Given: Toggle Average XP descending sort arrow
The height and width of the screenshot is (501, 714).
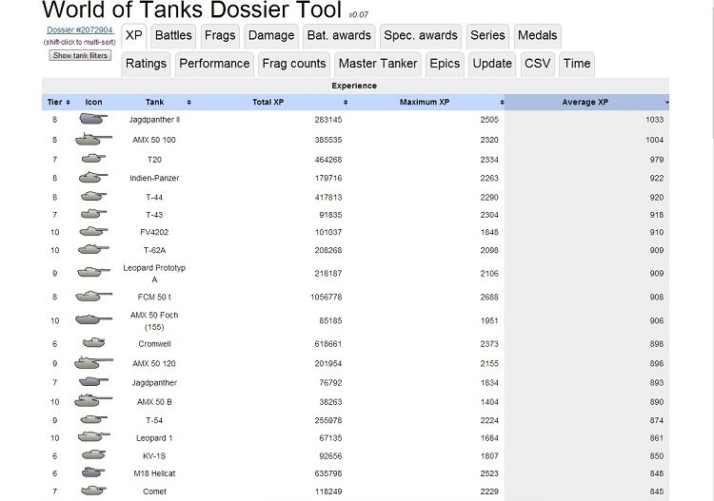Looking at the screenshot, I should click(x=666, y=103).
